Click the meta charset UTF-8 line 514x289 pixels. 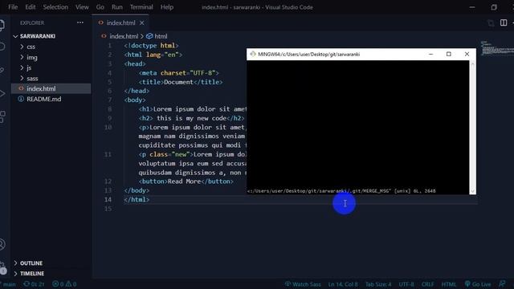(178, 73)
